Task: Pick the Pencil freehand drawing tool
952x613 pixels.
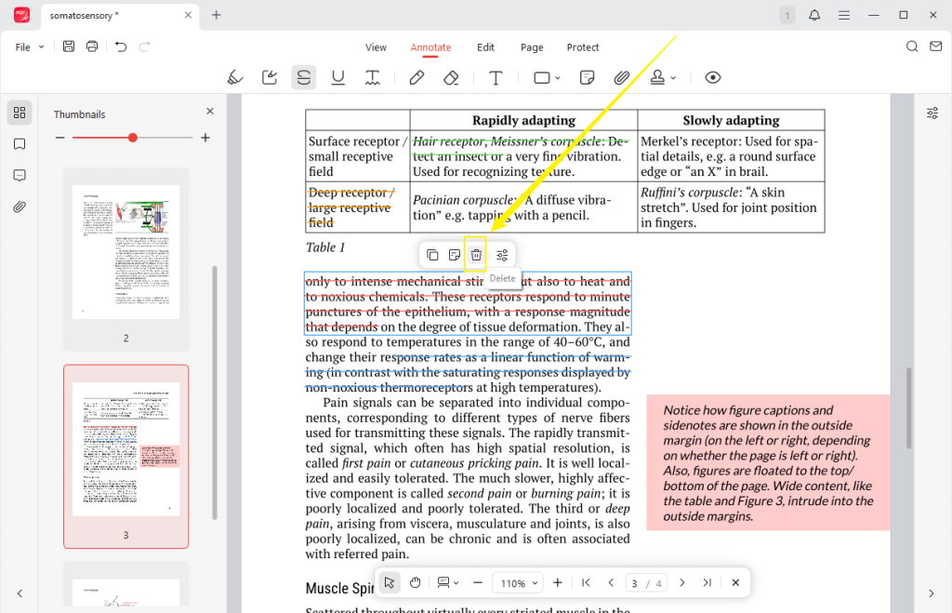Action: point(416,77)
